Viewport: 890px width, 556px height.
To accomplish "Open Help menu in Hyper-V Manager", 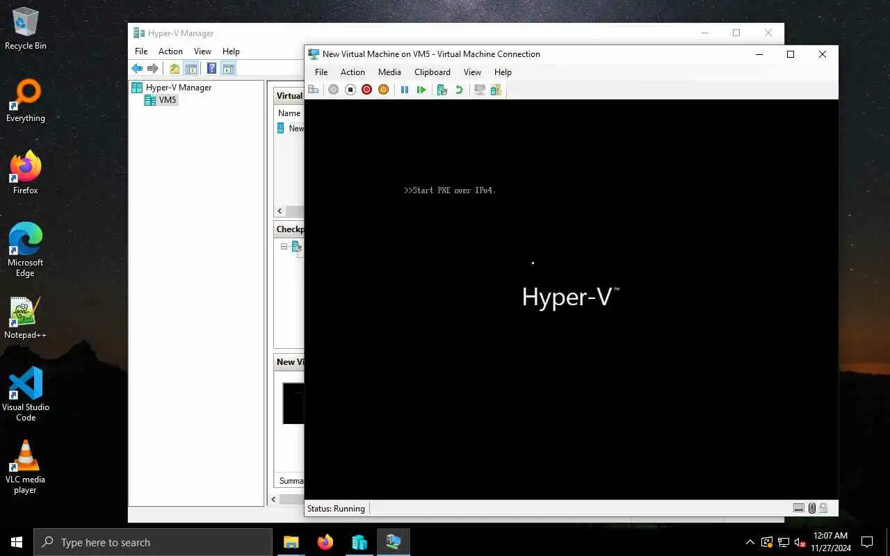I will [231, 51].
